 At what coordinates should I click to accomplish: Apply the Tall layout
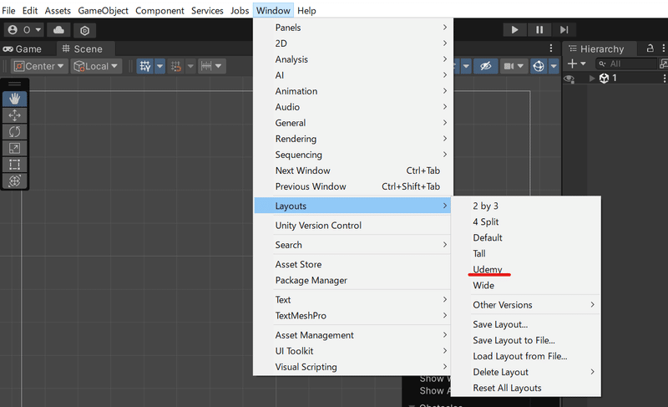point(526,254)
